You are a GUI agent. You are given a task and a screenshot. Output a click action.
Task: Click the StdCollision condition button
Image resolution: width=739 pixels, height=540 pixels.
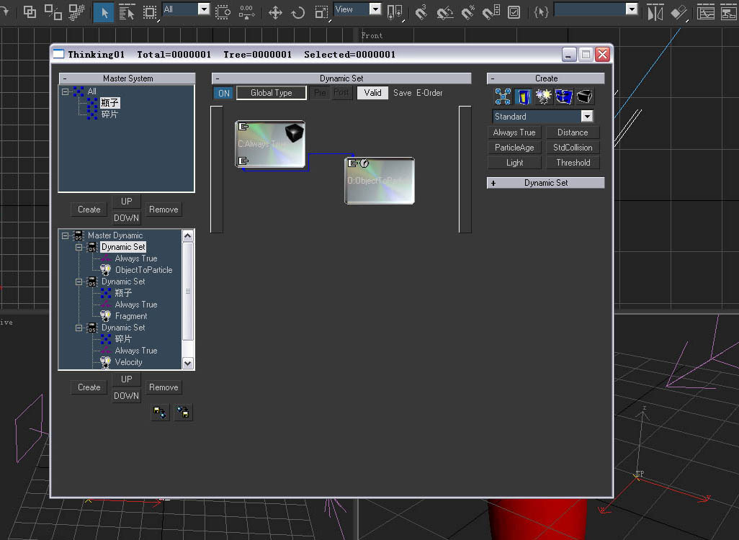coord(573,148)
